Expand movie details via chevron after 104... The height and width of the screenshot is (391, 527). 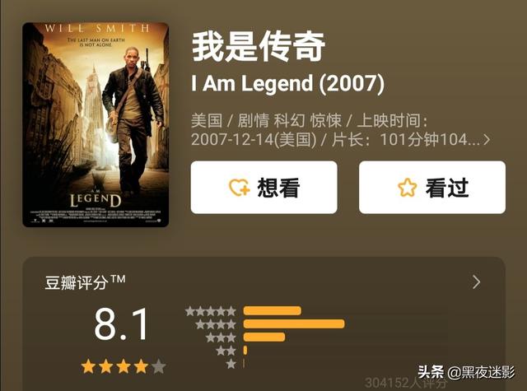coord(487,140)
